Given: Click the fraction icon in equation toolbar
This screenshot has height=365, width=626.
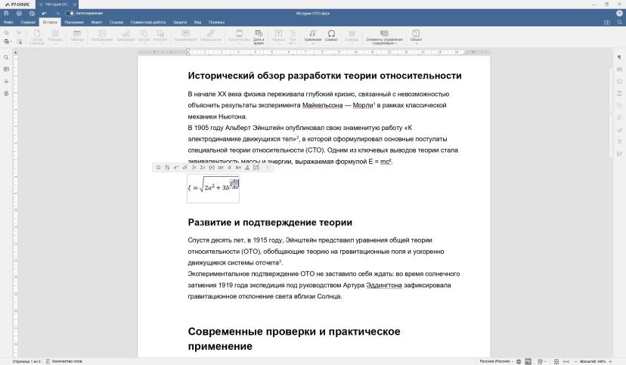Looking at the screenshot, I should coord(167,168).
